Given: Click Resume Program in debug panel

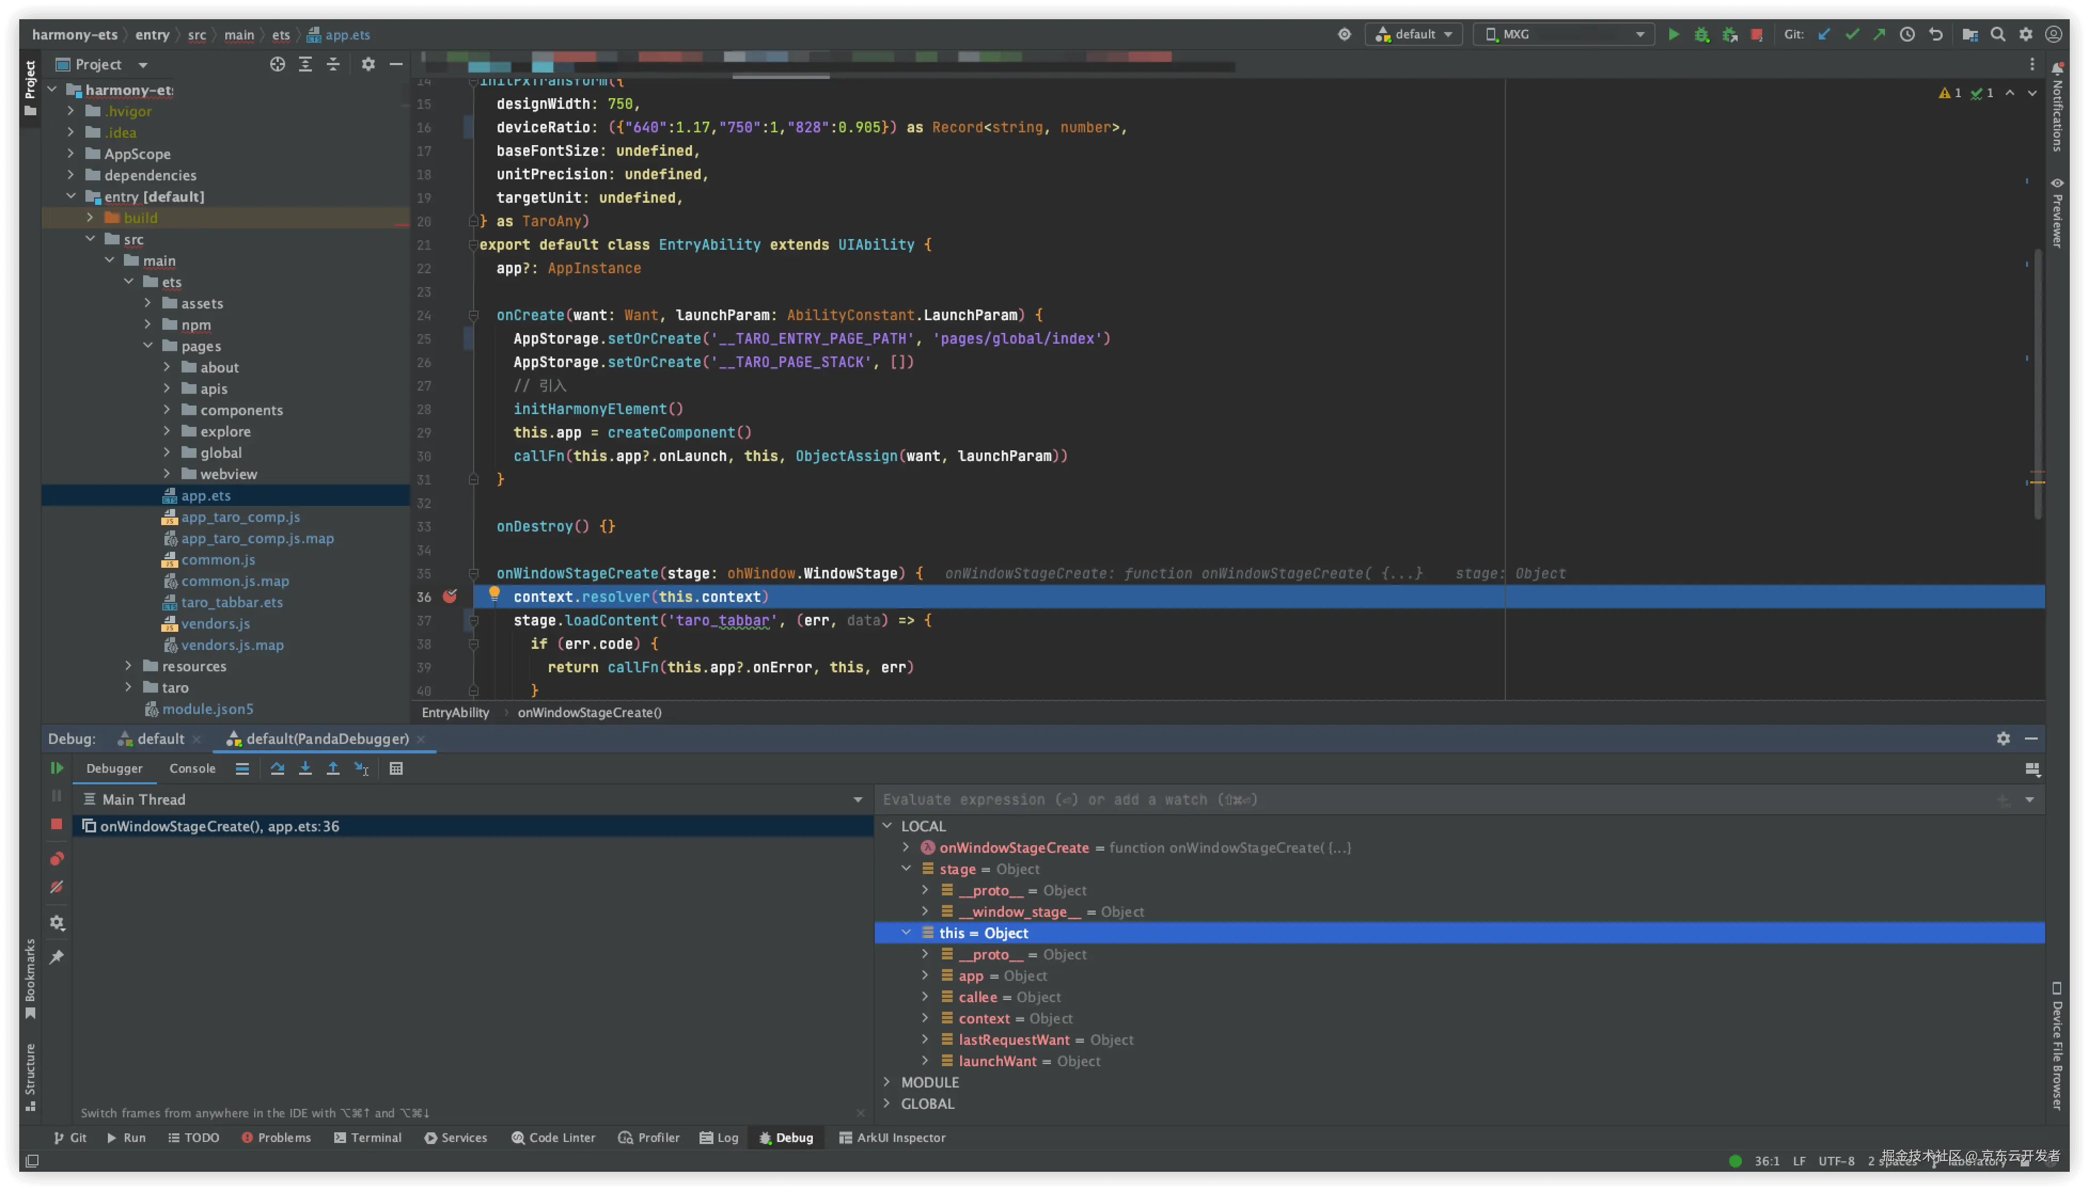Looking at the screenshot, I should click(57, 768).
